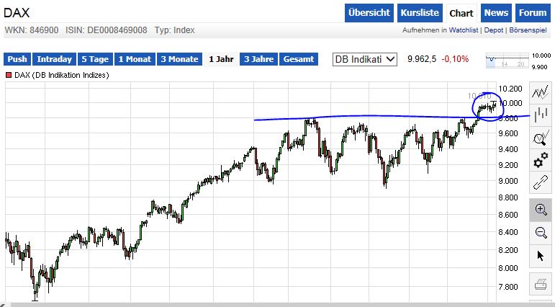Activate the zoom in magnifier
Screen dimensions: 555x307
coord(540,210)
